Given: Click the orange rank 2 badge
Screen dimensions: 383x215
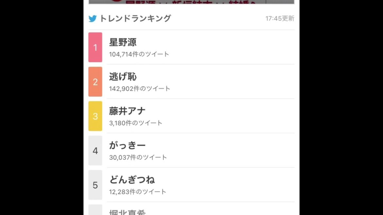Looking at the screenshot, I should tap(95, 82).
